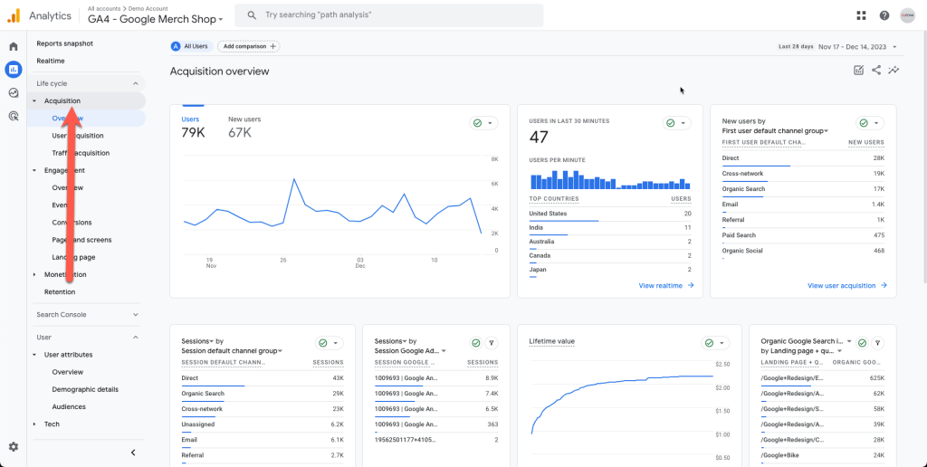The image size is (927, 467).
Task: Select the New users metric tab
Action: pos(244,127)
